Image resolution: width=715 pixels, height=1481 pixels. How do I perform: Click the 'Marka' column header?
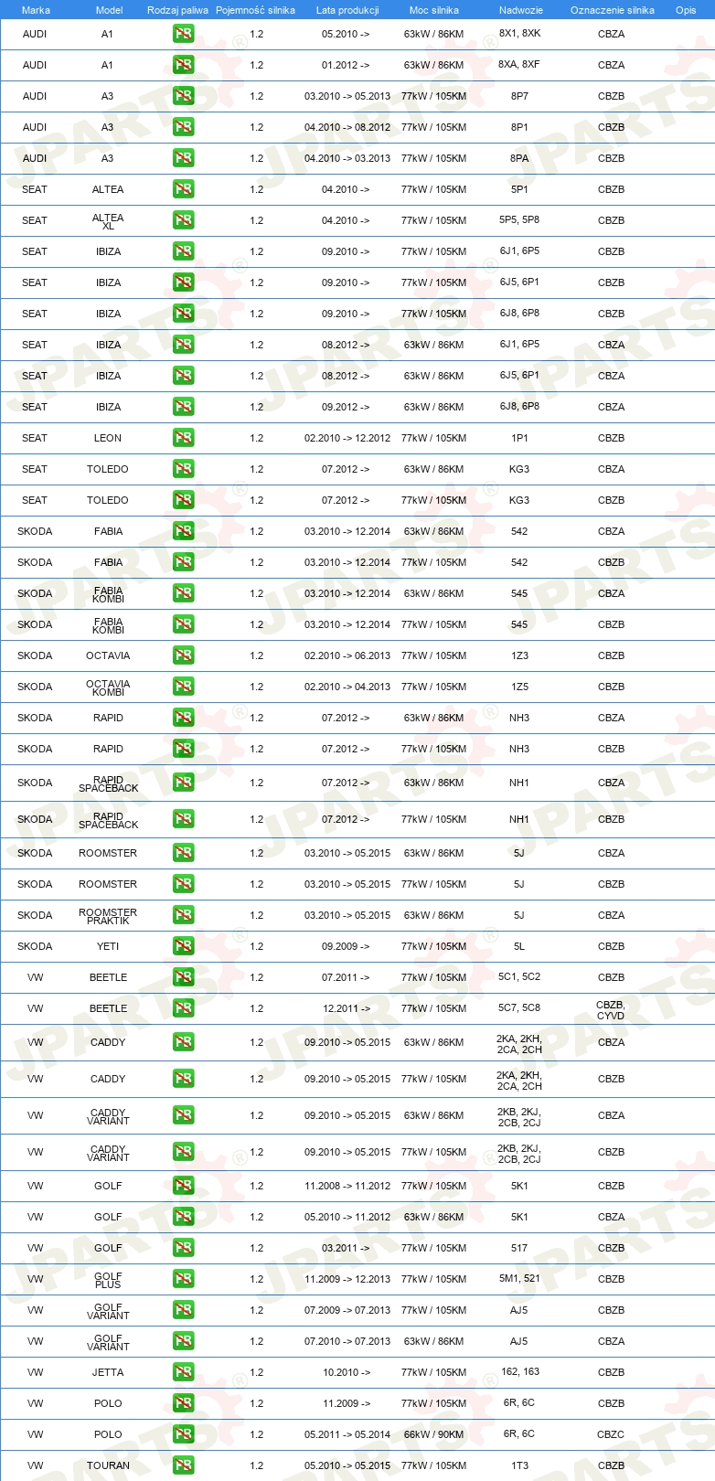click(x=36, y=10)
